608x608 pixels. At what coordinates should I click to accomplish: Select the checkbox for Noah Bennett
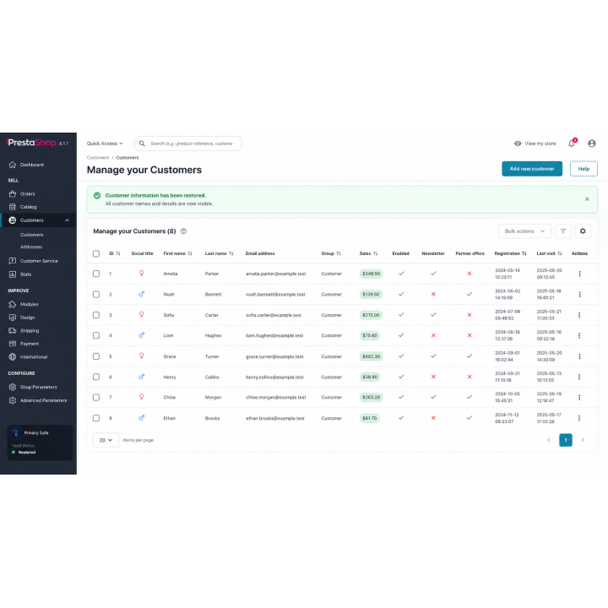click(96, 295)
